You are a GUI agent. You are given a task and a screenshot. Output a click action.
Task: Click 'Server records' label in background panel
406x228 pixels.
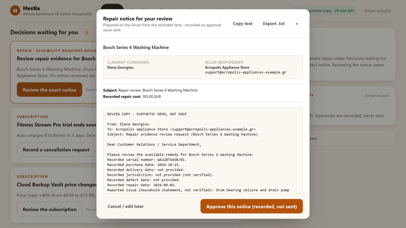377,96
